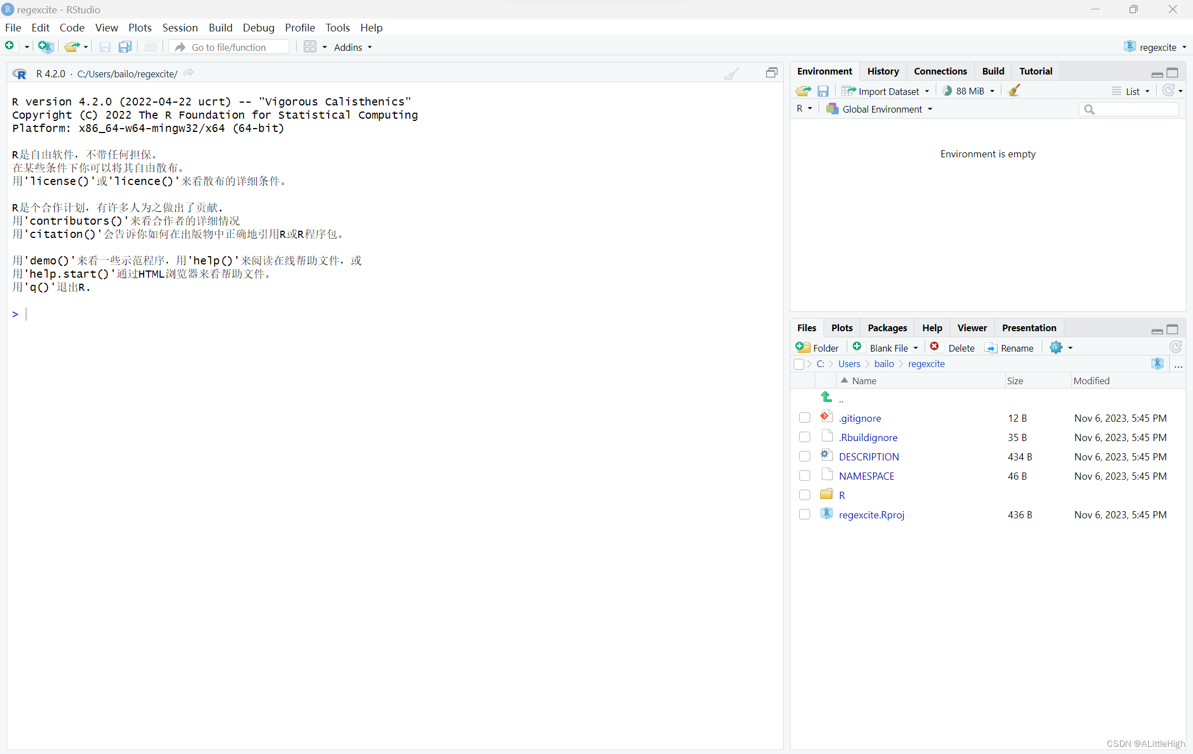The width and height of the screenshot is (1193, 754).
Task: Open the Session menu
Action: (x=180, y=28)
